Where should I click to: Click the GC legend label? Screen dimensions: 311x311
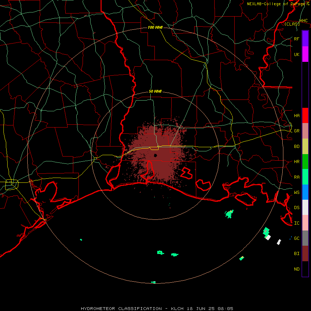click(296, 238)
